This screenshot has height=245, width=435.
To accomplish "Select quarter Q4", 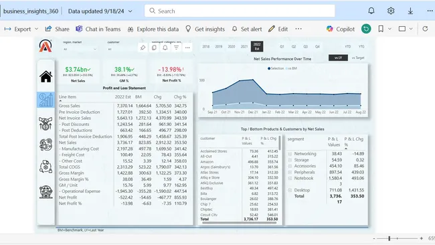I will tap(317, 47).
